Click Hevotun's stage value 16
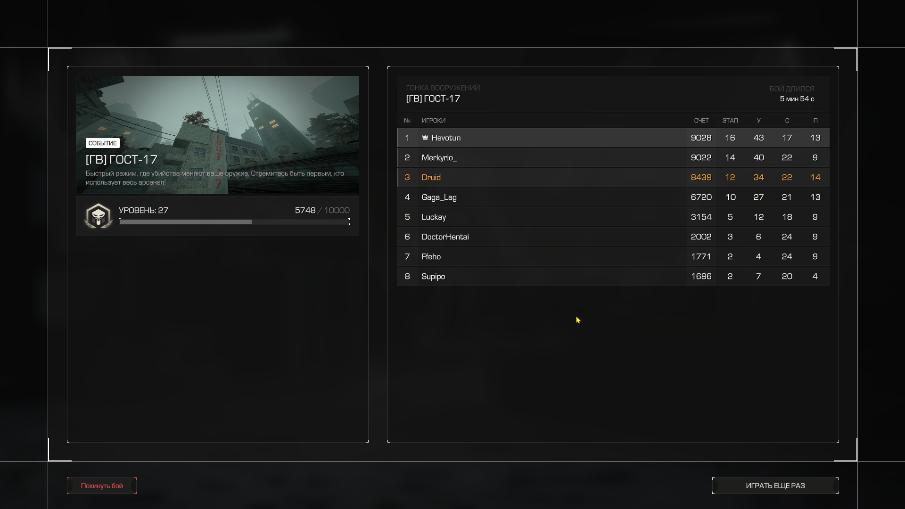The height and width of the screenshot is (509, 905). [x=730, y=138]
